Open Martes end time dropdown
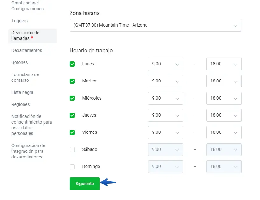The image size is (260, 200). tap(224, 81)
